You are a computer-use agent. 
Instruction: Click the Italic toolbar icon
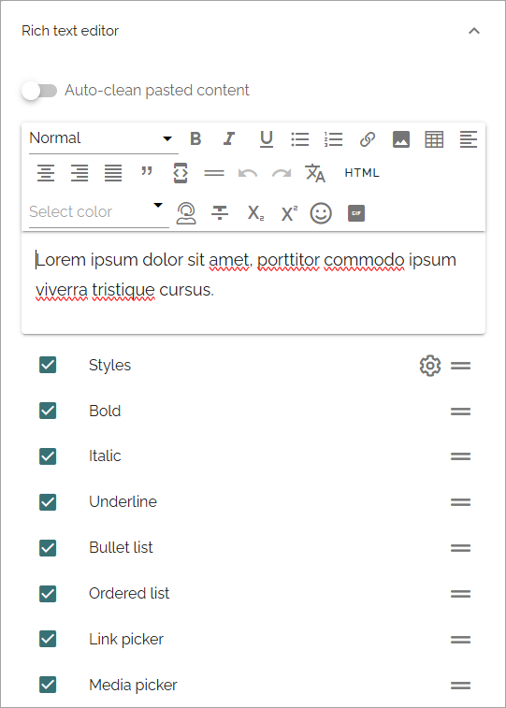[229, 138]
